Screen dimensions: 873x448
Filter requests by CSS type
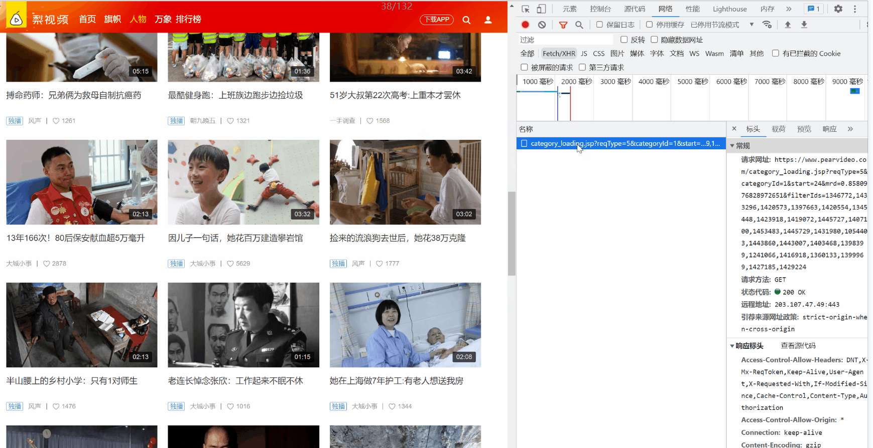(598, 54)
